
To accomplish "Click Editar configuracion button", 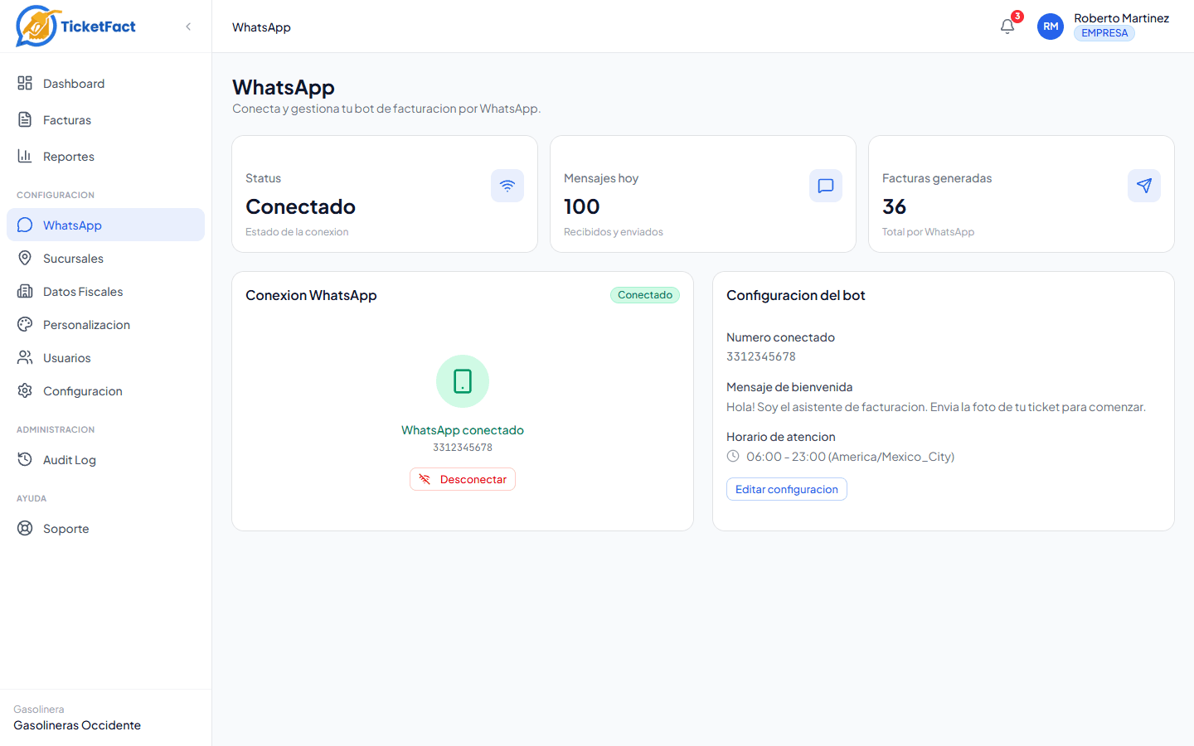I will (x=786, y=489).
